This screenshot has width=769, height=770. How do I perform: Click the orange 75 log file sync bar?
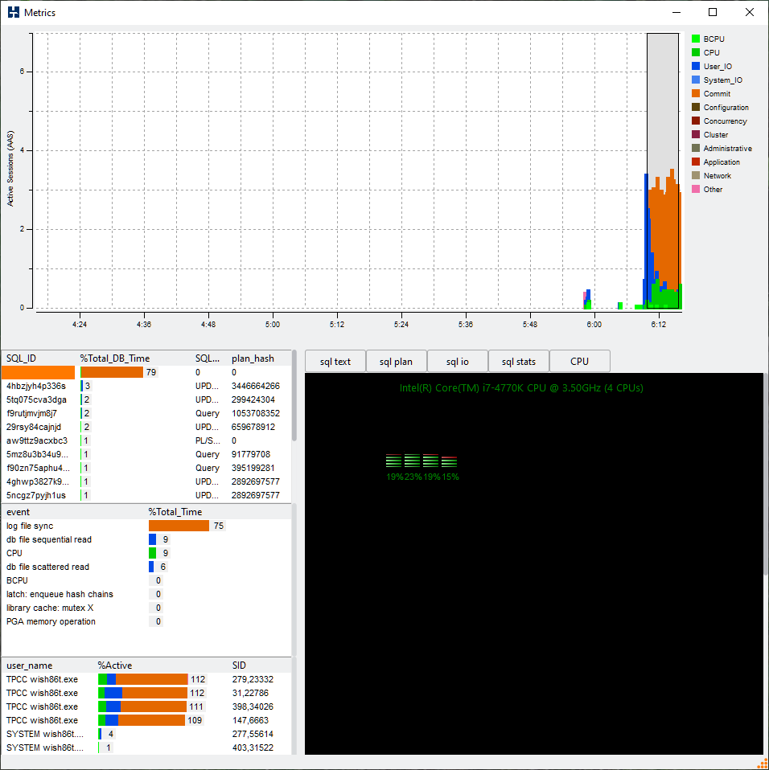179,526
